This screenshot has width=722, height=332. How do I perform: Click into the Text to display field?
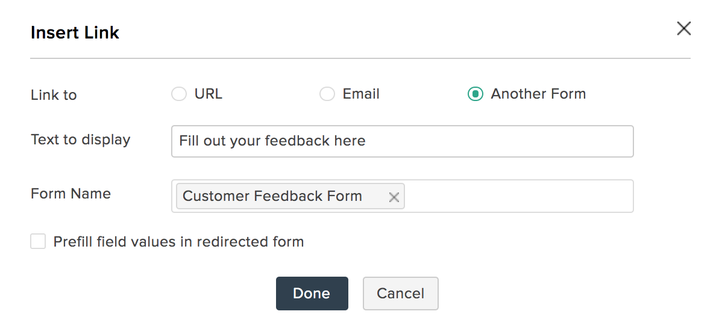pyautogui.click(x=403, y=141)
